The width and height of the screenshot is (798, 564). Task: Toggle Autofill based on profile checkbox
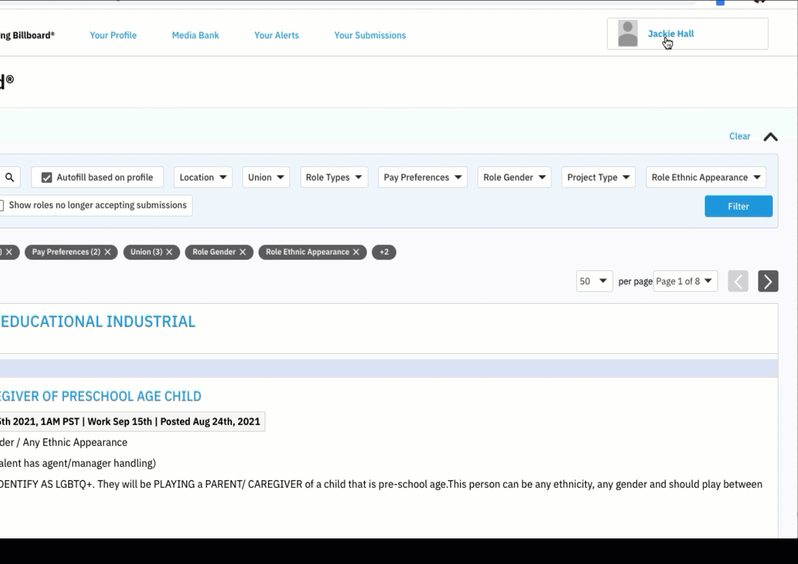[47, 178]
